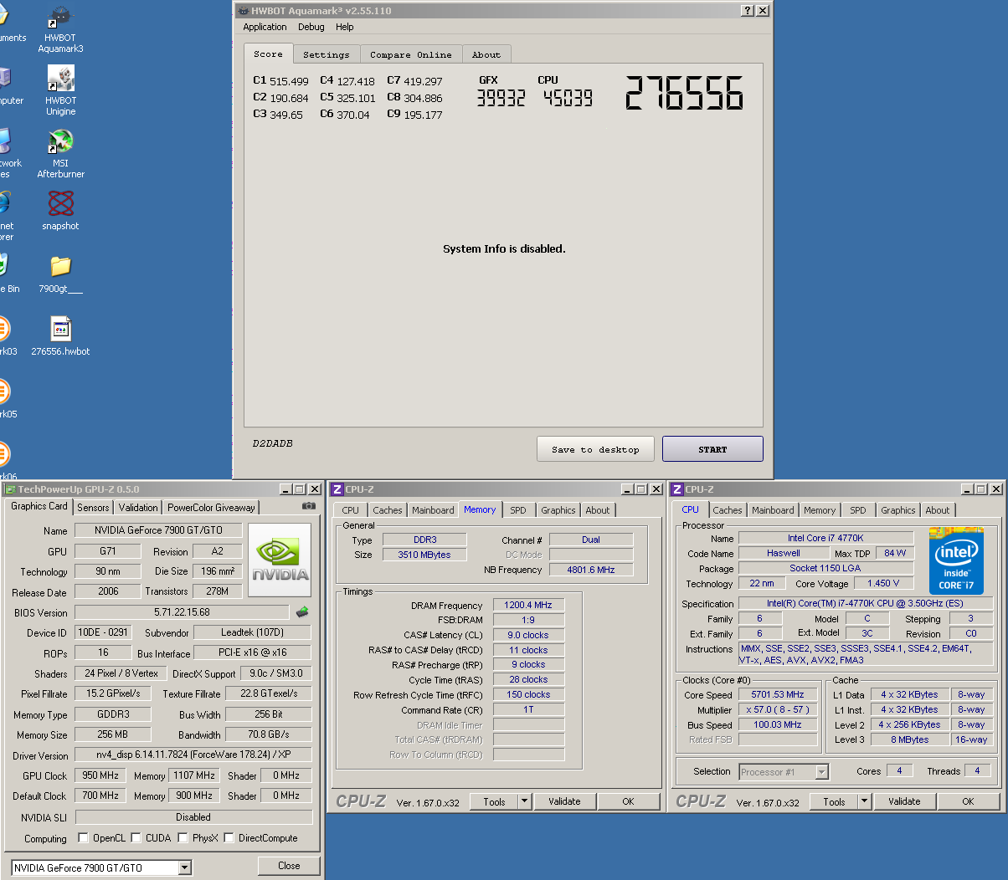Open the Application menu in Aquamark3

265,27
